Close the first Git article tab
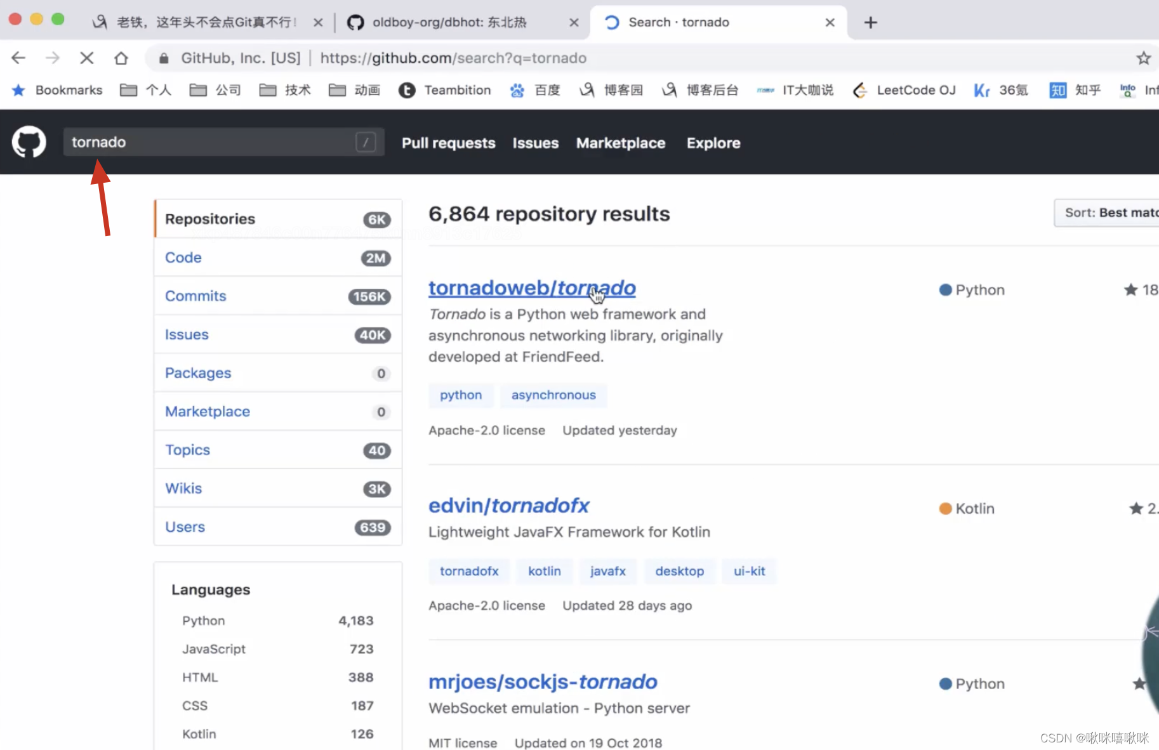The width and height of the screenshot is (1159, 750). click(318, 23)
